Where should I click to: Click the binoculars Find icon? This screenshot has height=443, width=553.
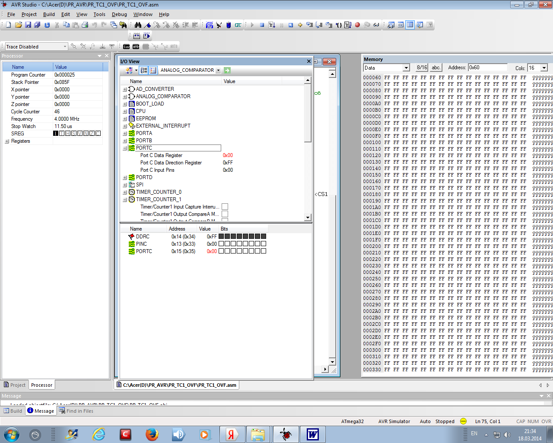click(138, 25)
